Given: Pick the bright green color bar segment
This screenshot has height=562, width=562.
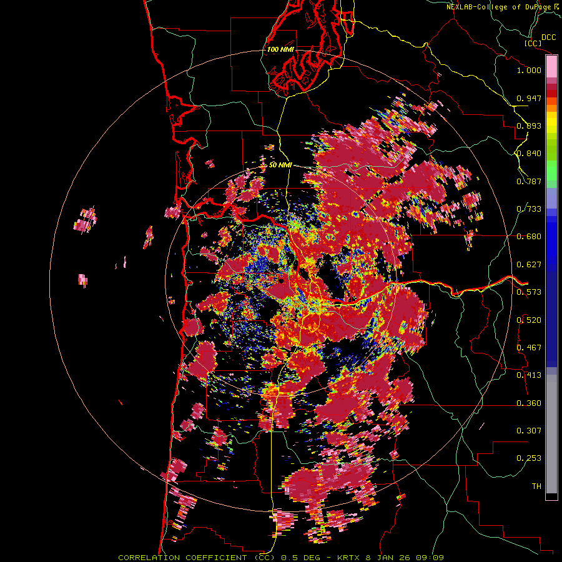Looking at the screenshot, I should [551, 170].
